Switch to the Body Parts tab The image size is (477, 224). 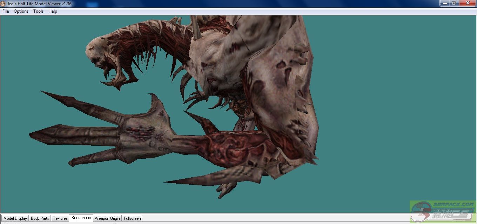[x=40, y=218]
